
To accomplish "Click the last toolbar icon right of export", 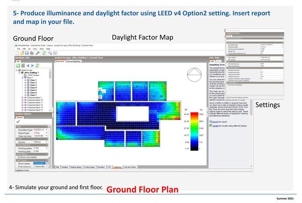I will tap(55, 53).
